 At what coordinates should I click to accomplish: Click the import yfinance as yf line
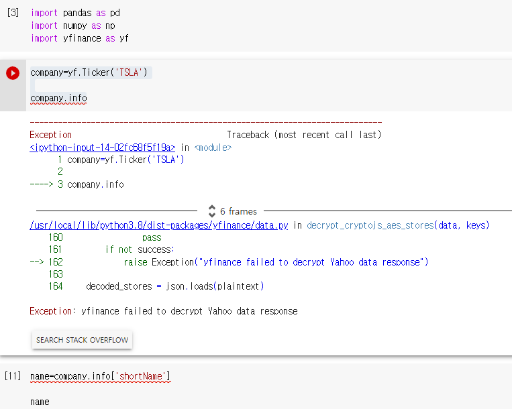coord(80,38)
